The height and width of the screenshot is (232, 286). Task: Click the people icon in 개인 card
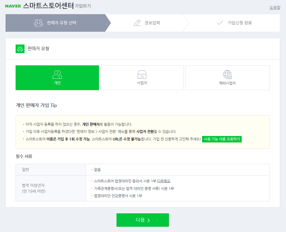(57, 75)
